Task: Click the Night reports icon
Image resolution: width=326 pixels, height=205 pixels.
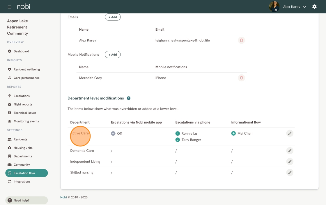Action: (9, 104)
